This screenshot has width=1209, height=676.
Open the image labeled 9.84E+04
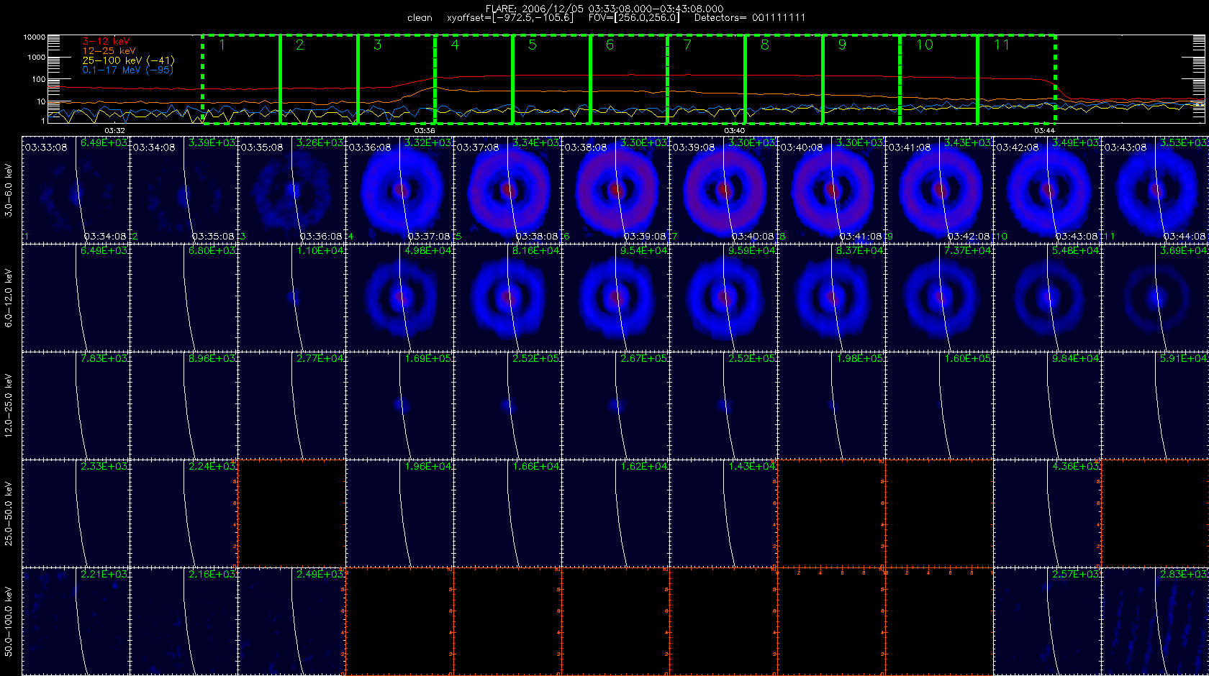(1047, 406)
